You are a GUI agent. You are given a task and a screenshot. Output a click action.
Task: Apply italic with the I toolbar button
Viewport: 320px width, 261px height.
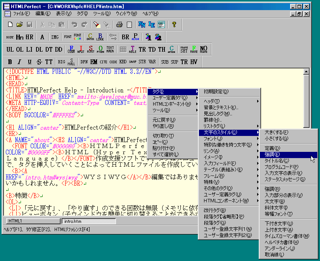[20, 62]
